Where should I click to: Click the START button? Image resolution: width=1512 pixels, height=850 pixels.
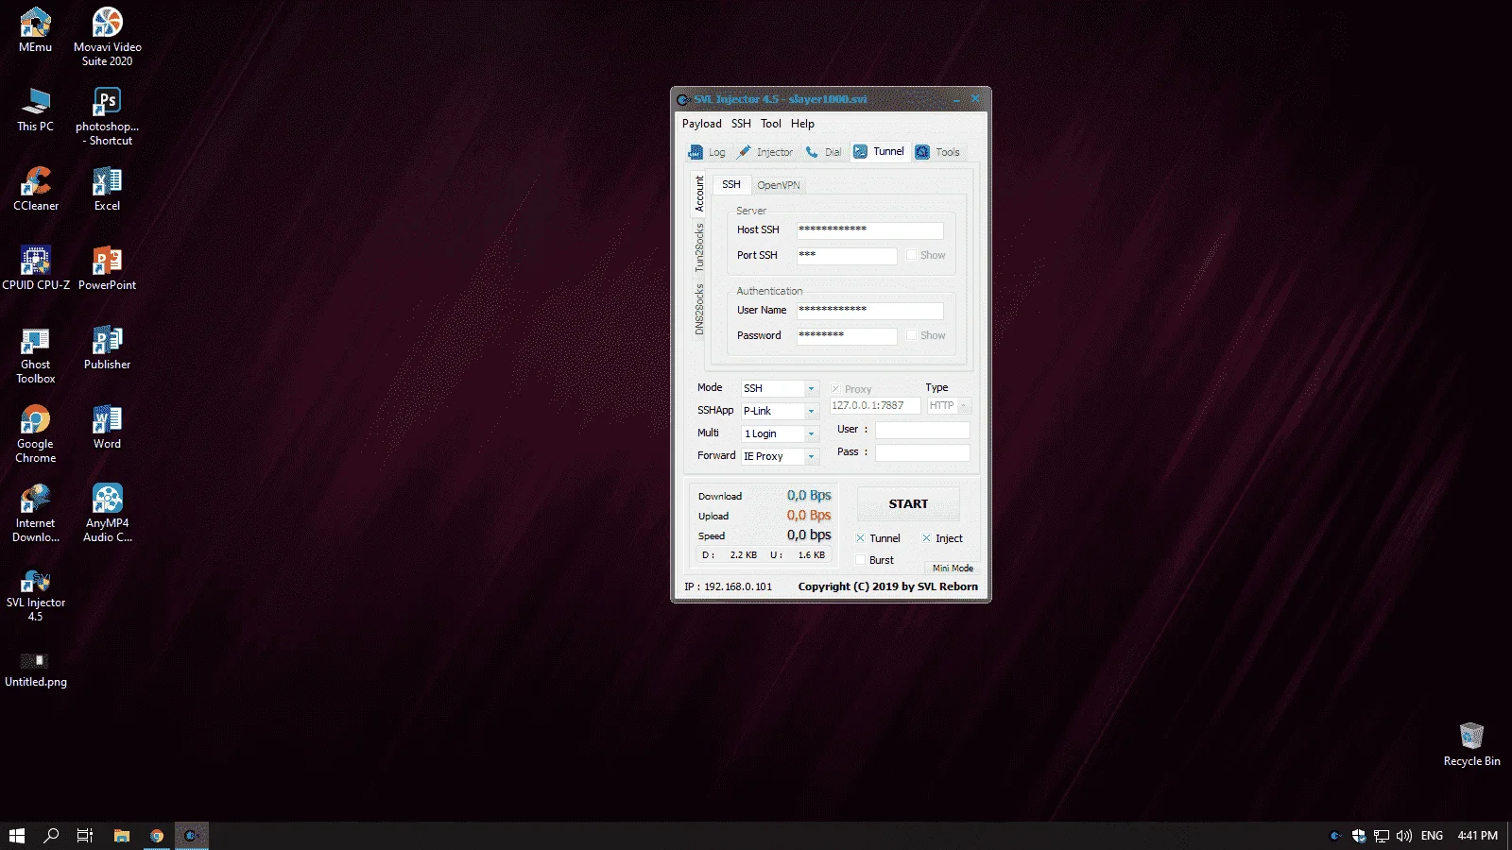[908, 503]
